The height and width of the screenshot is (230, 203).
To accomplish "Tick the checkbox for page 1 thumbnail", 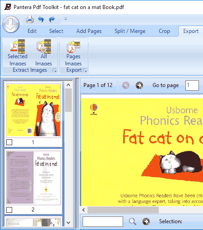I will click(x=9, y=142).
